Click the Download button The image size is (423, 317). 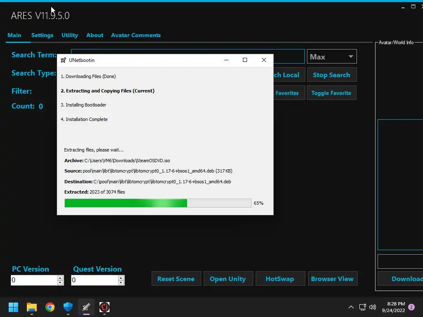401,279
